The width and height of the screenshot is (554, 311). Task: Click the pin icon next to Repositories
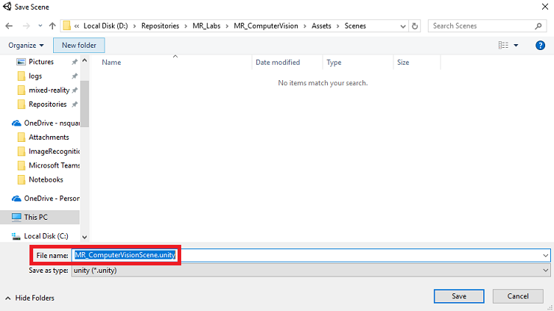[74, 104]
